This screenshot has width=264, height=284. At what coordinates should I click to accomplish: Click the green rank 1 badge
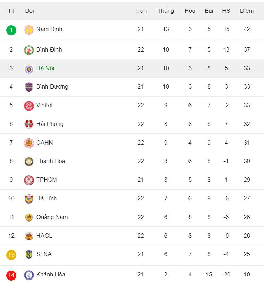click(x=11, y=30)
